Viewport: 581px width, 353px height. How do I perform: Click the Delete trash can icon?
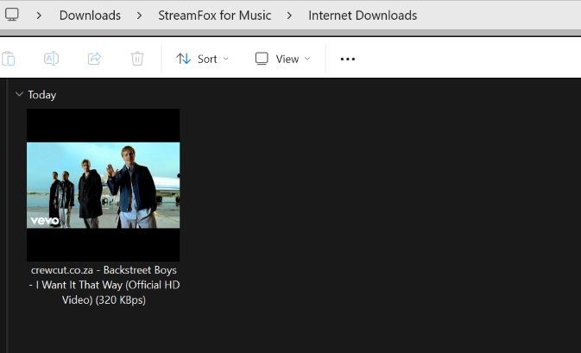pyautogui.click(x=137, y=59)
